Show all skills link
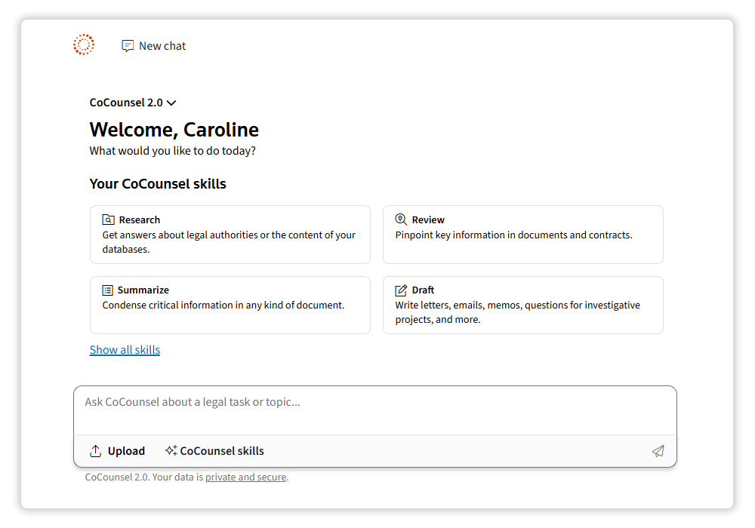The image size is (755, 528). click(125, 350)
